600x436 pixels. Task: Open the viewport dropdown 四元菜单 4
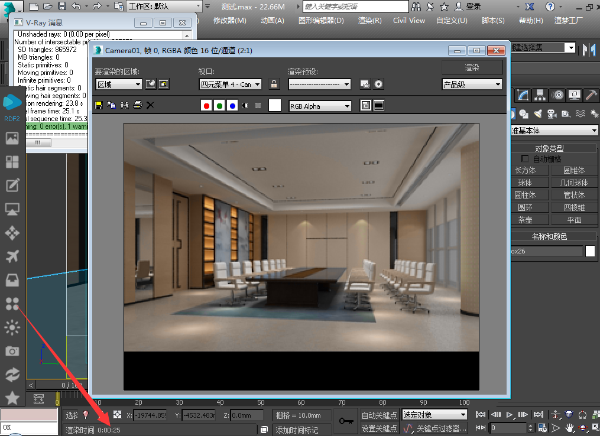[x=230, y=84]
